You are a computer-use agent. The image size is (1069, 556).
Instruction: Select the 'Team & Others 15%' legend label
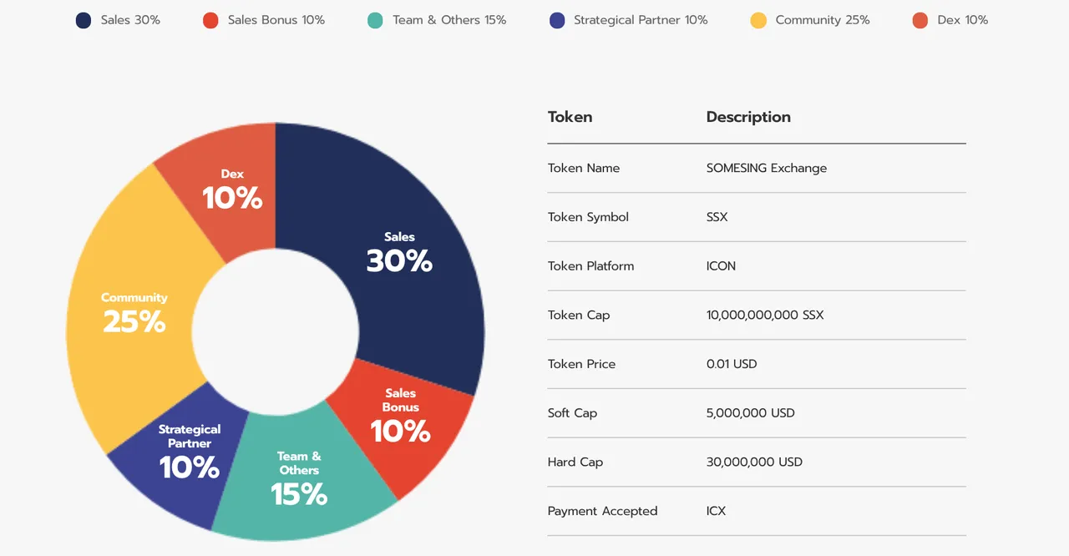pyautogui.click(x=449, y=20)
